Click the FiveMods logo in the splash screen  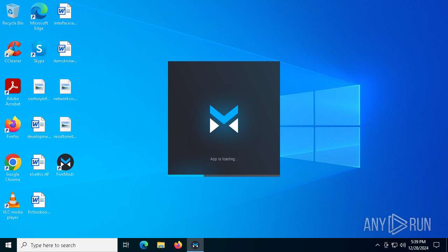pyautogui.click(x=224, y=119)
